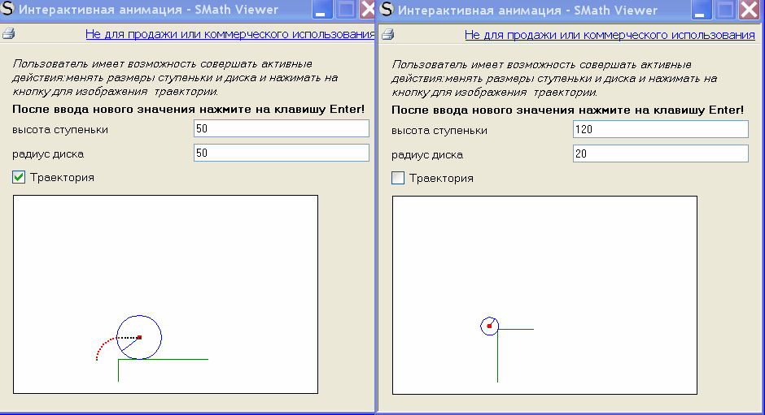Click the printer icon in the right window

(388, 35)
